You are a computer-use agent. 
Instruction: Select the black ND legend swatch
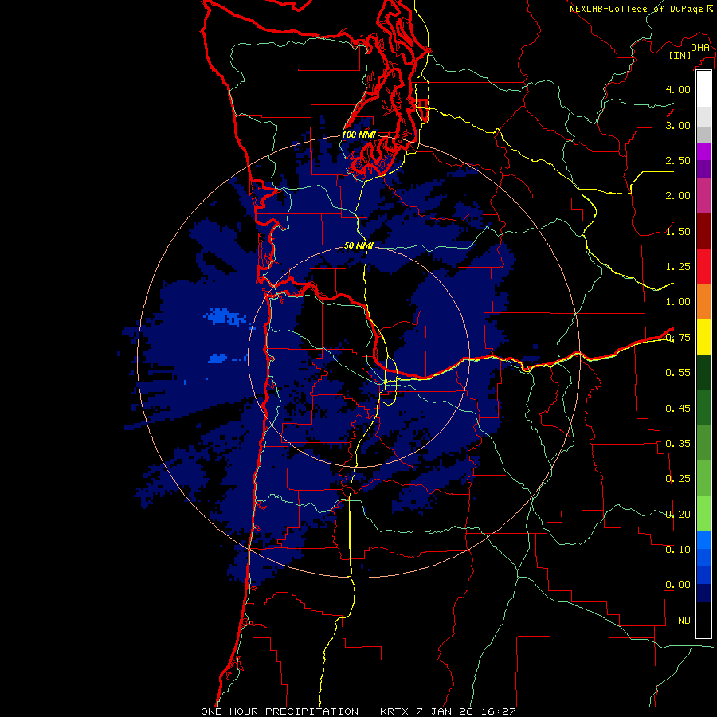(703, 620)
